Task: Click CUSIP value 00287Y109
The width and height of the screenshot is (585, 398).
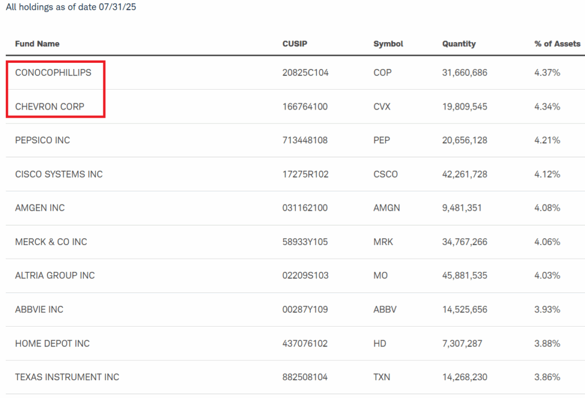Action: point(305,309)
